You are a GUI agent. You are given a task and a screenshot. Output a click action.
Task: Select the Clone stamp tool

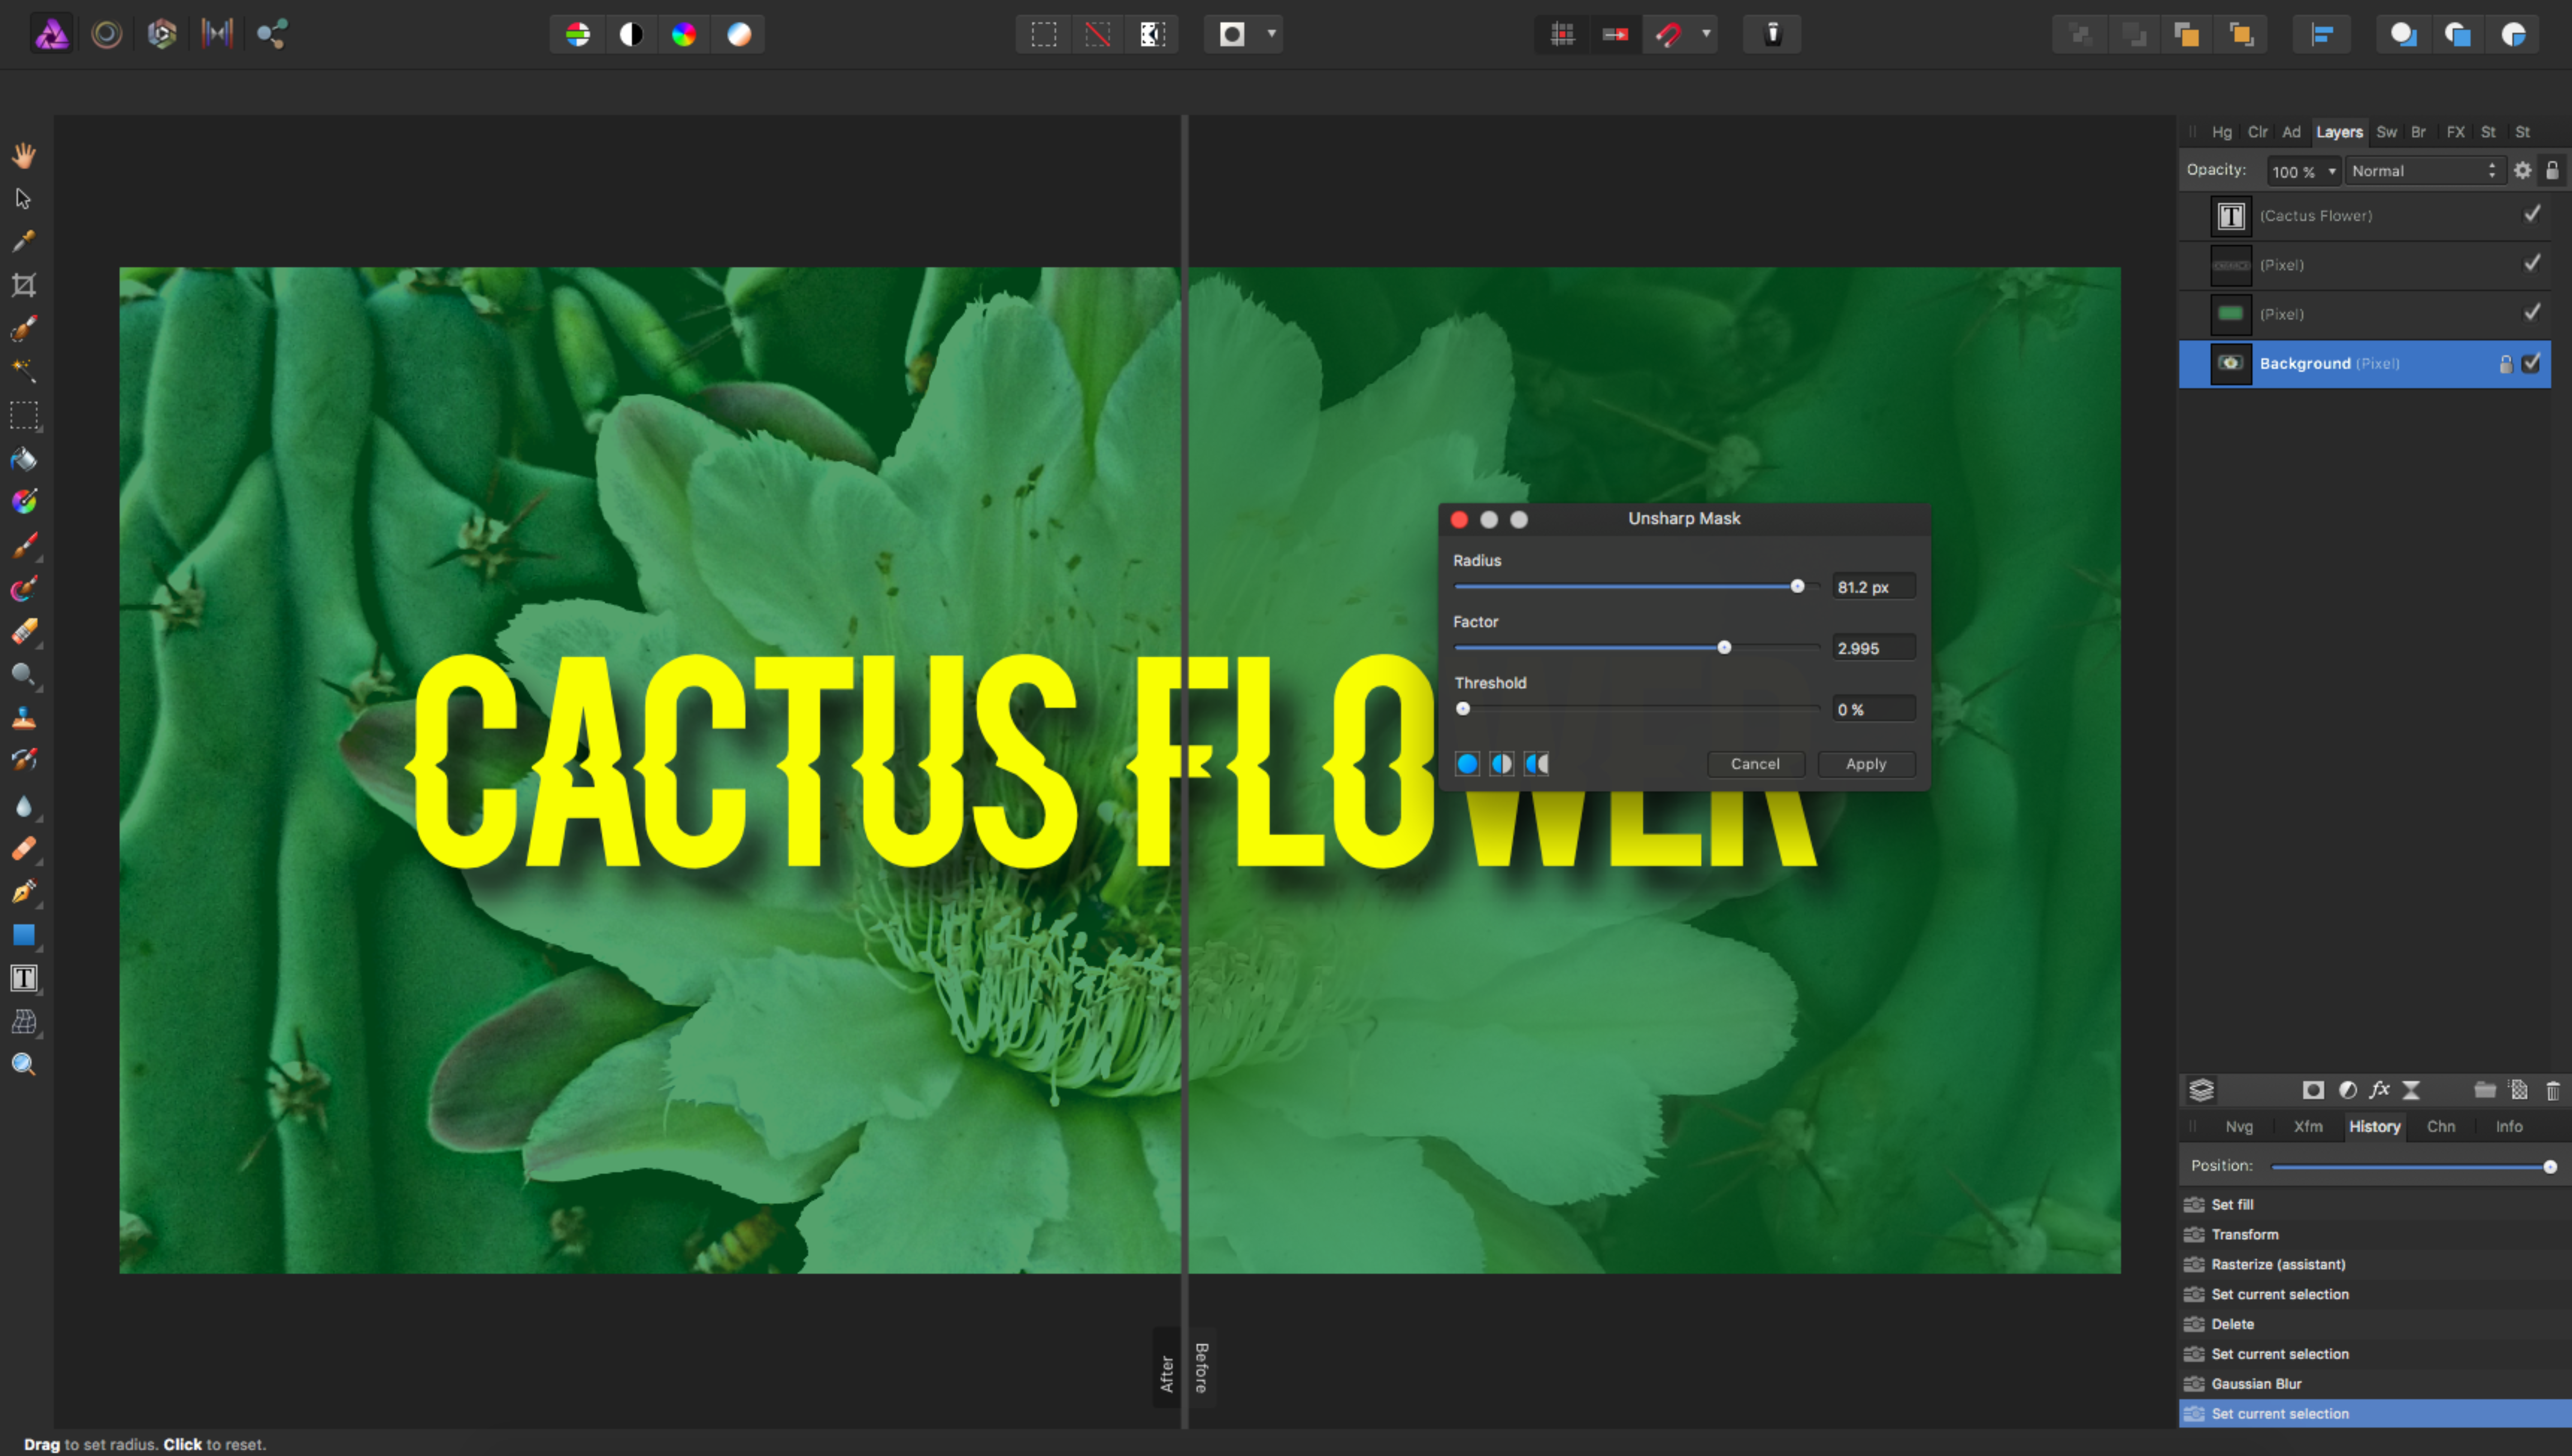(24, 718)
